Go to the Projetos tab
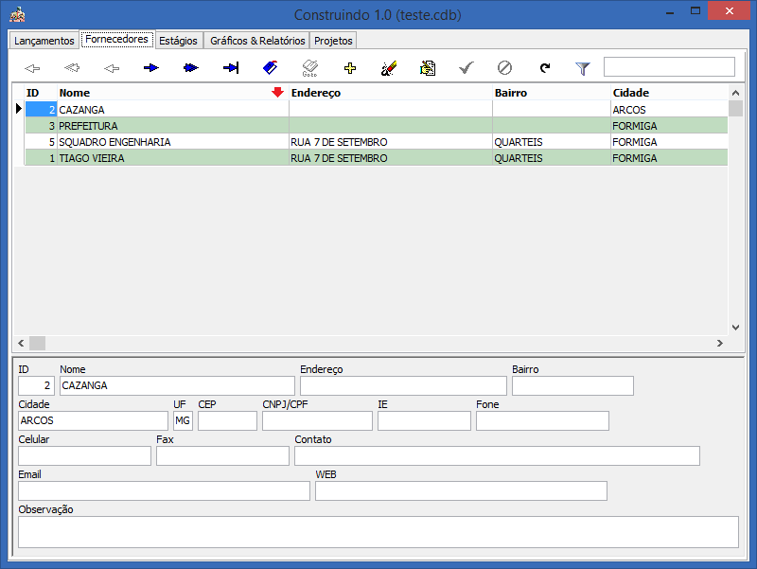This screenshot has width=757, height=569. pyautogui.click(x=333, y=41)
